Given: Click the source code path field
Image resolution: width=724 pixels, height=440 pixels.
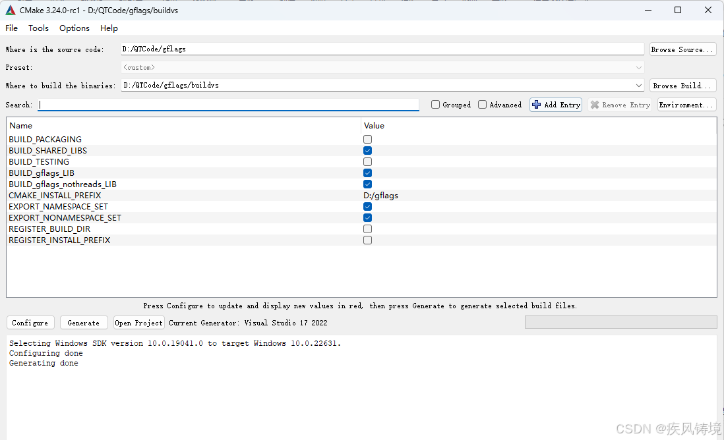Looking at the screenshot, I should pyautogui.click(x=382, y=49).
